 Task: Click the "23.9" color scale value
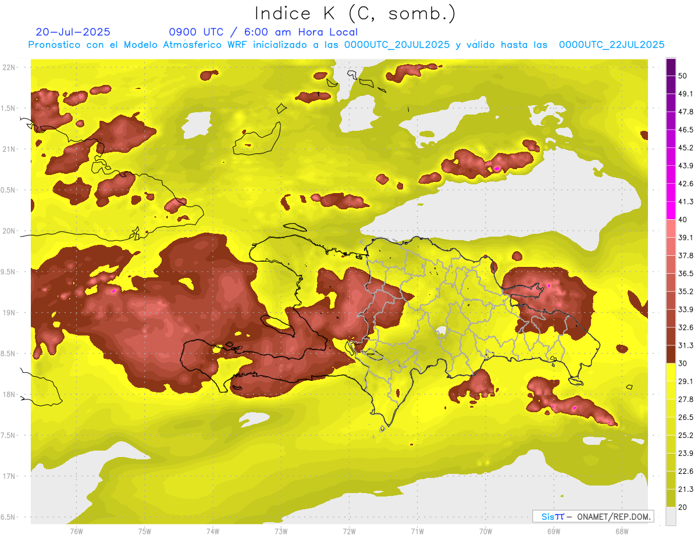(686, 453)
